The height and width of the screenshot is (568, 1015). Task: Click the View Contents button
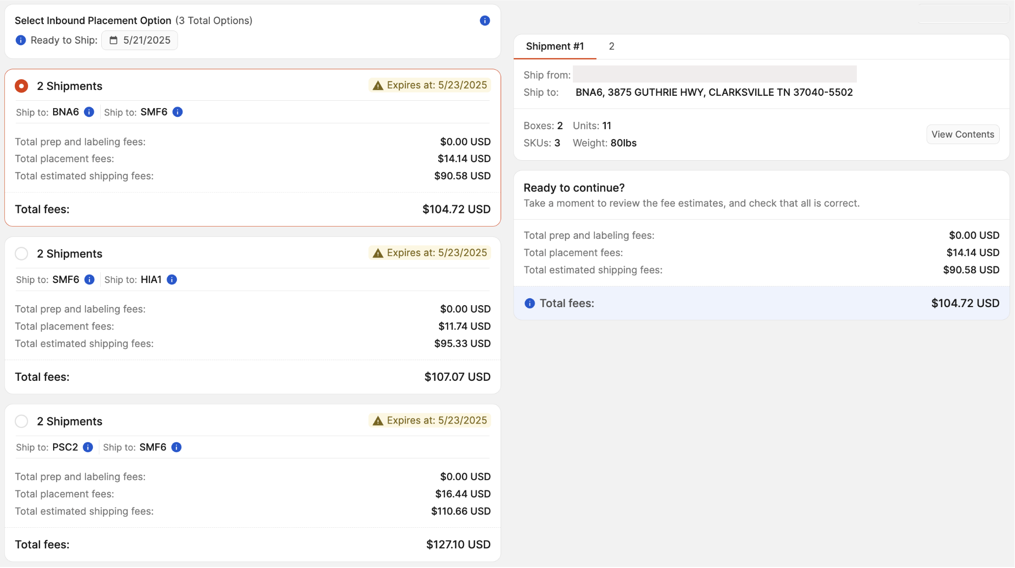coord(962,135)
